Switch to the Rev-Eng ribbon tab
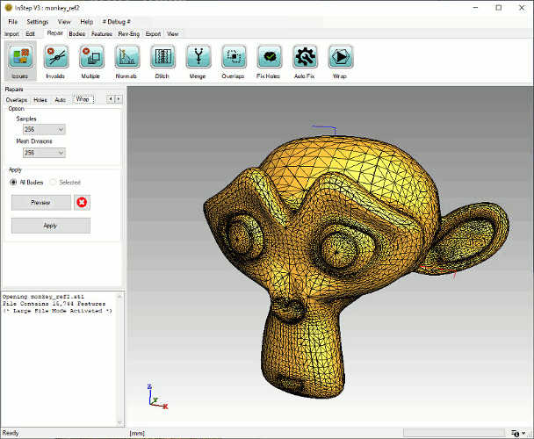 coord(129,33)
